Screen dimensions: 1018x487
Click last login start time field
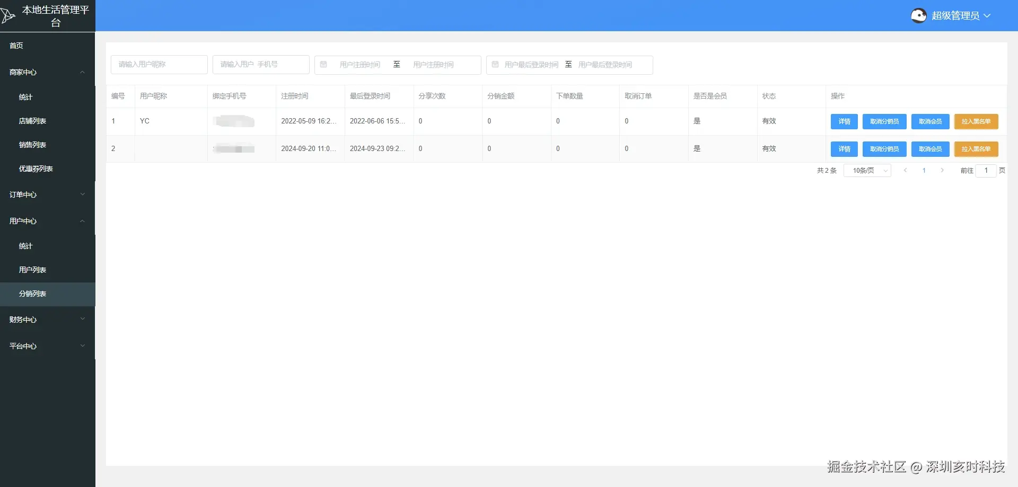531,65
